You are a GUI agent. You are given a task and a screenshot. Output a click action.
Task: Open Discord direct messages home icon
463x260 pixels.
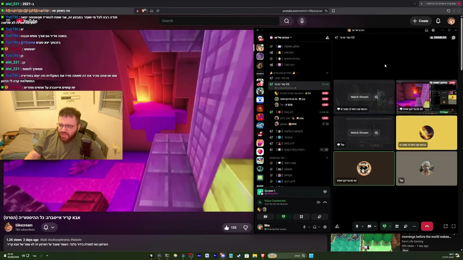[260, 38]
